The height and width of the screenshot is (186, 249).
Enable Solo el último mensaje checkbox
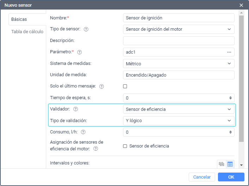[125, 86]
